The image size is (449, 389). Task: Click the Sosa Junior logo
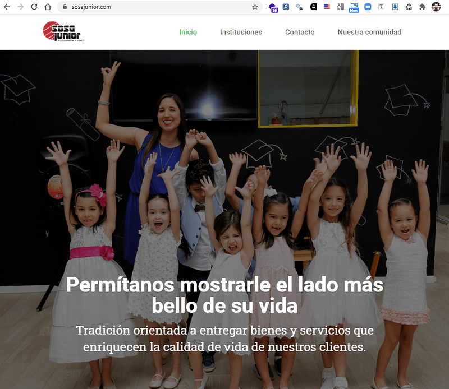(x=63, y=31)
